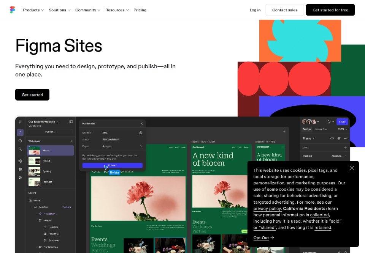
Task: Click the Log in link
Action: coord(255,10)
